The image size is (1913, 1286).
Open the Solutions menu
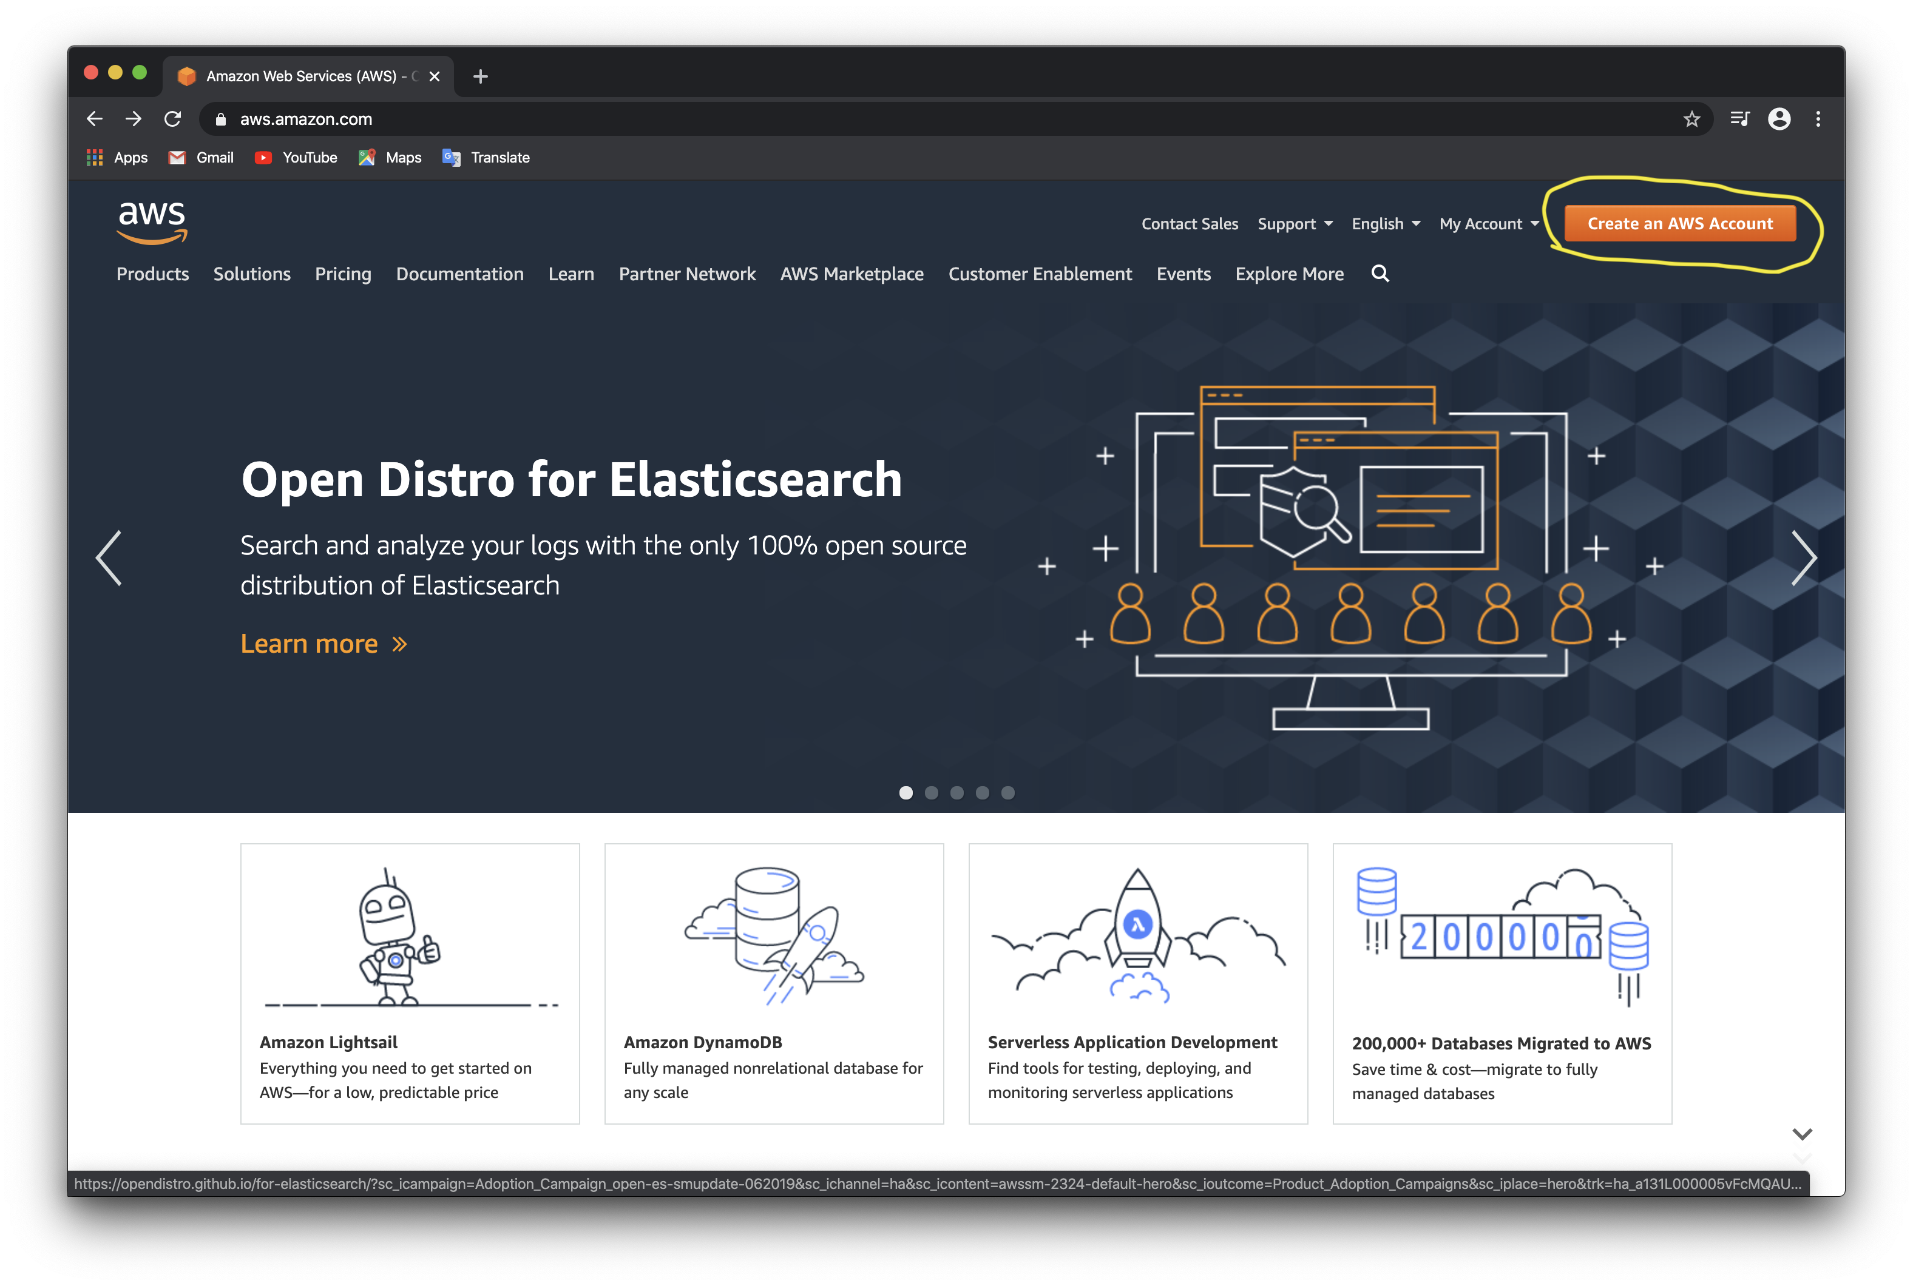click(252, 274)
